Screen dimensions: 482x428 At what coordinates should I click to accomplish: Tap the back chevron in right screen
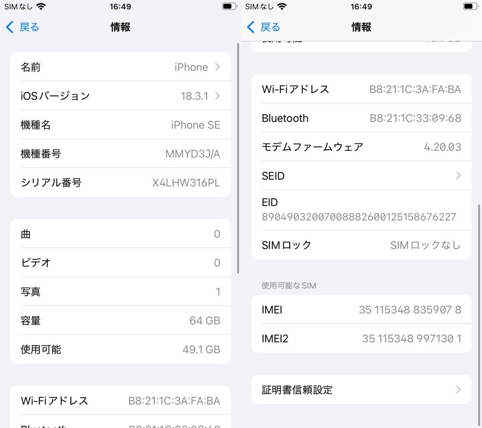(x=251, y=27)
